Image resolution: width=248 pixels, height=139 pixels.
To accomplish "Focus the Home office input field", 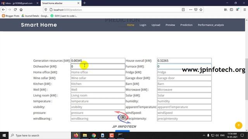I will pyautogui.click(x=98, y=72).
